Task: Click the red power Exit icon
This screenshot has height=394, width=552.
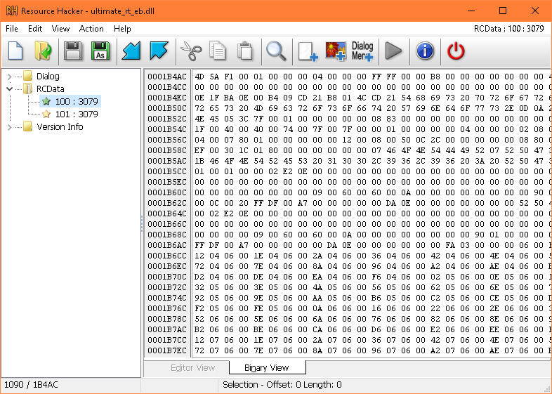Action: [x=456, y=51]
